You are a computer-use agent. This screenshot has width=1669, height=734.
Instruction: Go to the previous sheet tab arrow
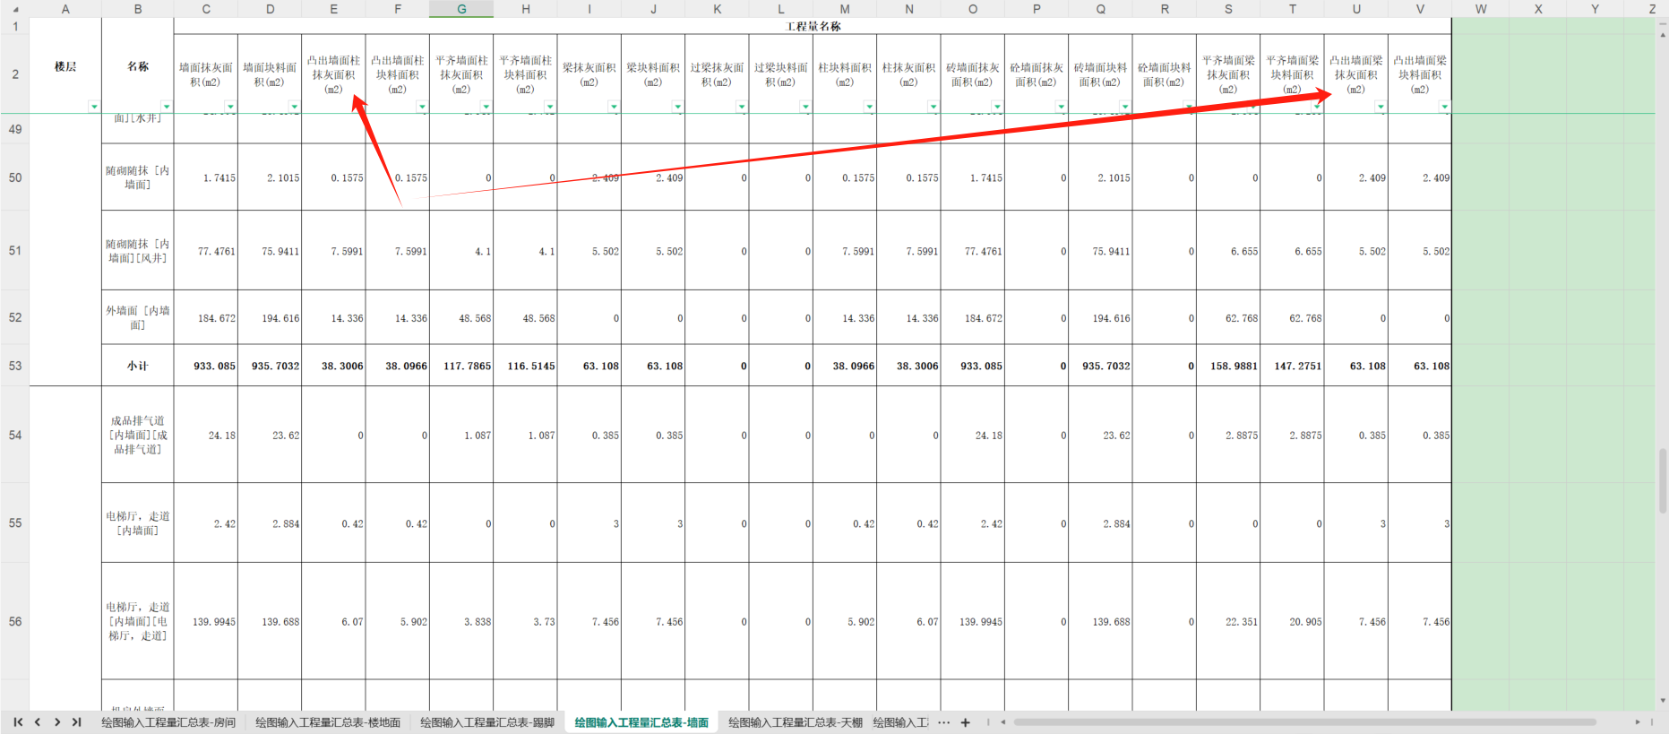point(38,721)
